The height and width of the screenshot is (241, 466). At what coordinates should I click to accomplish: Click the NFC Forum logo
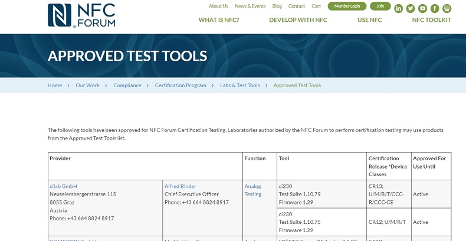click(x=81, y=15)
